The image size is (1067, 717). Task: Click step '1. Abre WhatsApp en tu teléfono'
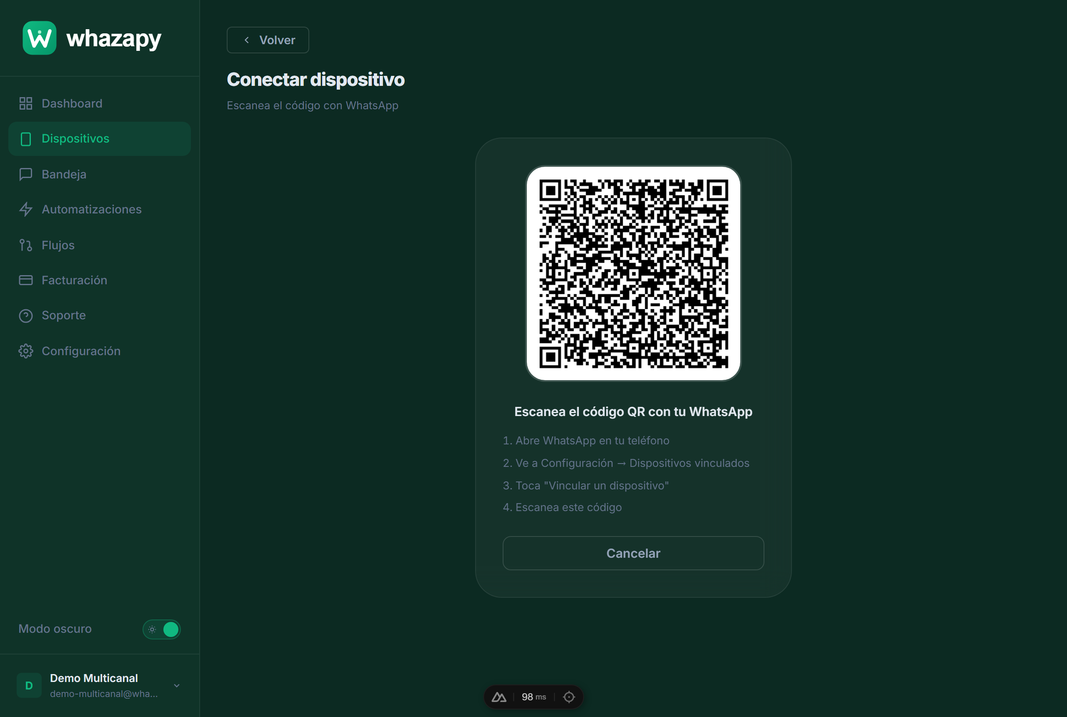[x=586, y=440]
